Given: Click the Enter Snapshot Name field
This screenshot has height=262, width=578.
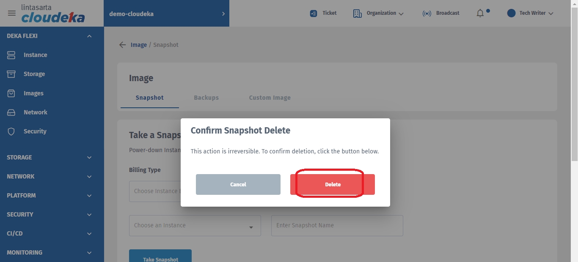Looking at the screenshot, I should click(337, 226).
